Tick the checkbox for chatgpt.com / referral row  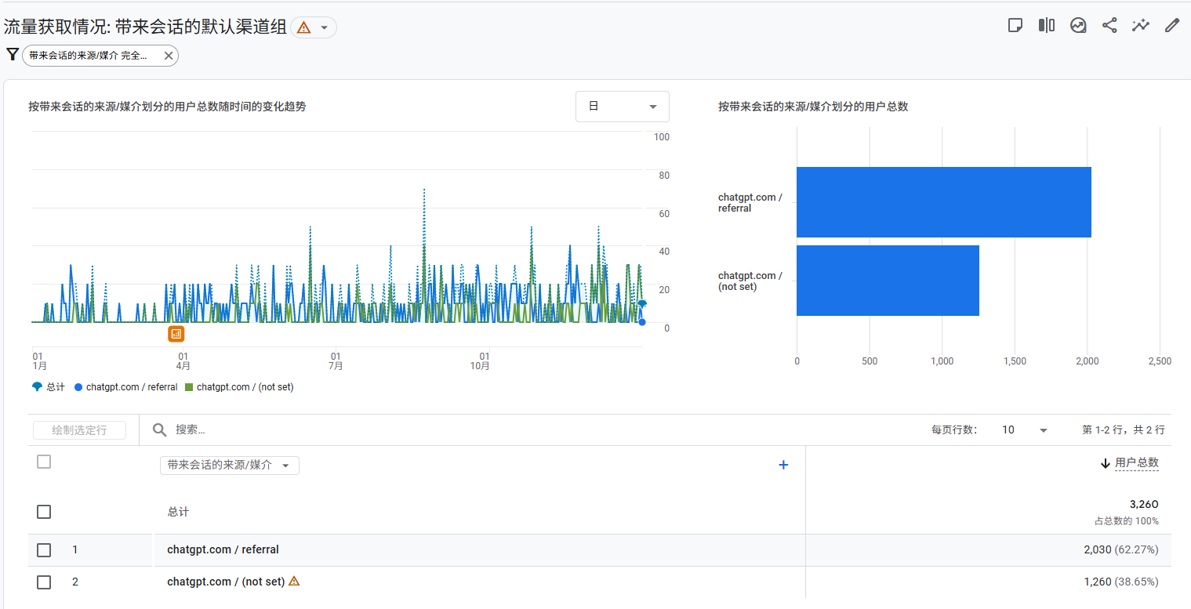(x=44, y=550)
